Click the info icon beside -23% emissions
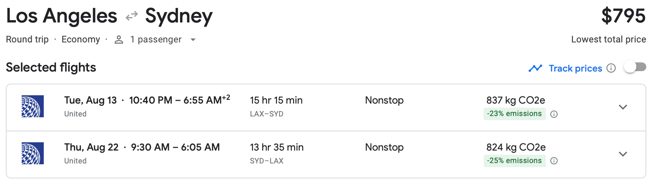The width and height of the screenshot is (663, 188). [x=554, y=114]
